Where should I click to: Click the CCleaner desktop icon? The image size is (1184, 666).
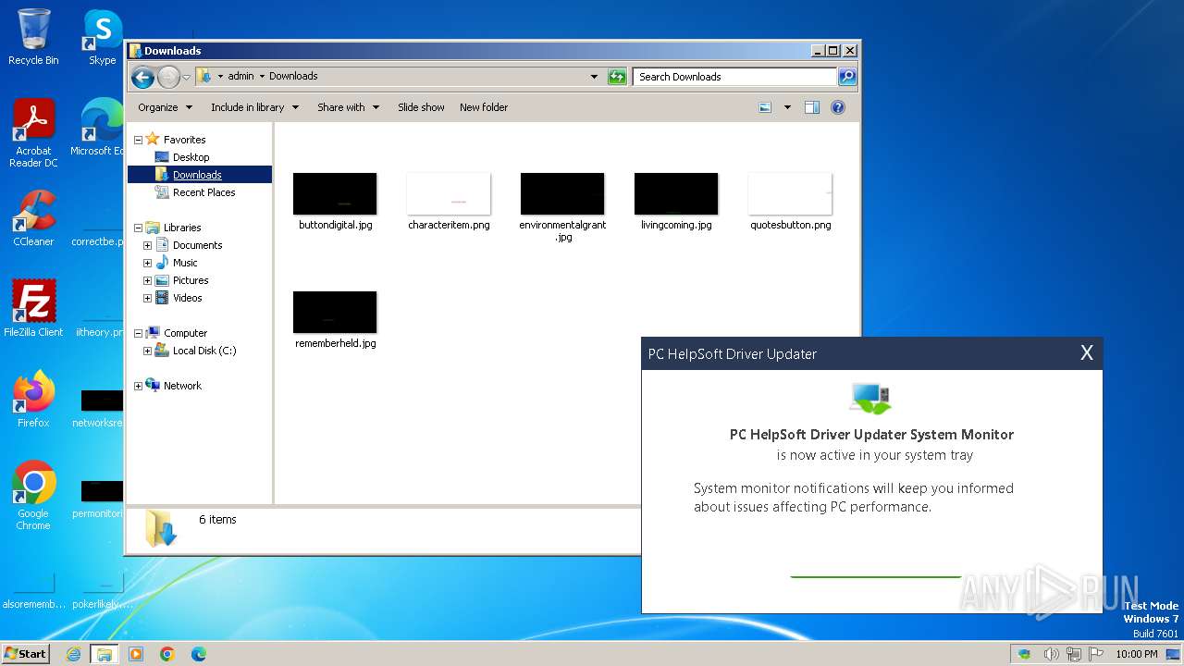(x=33, y=218)
